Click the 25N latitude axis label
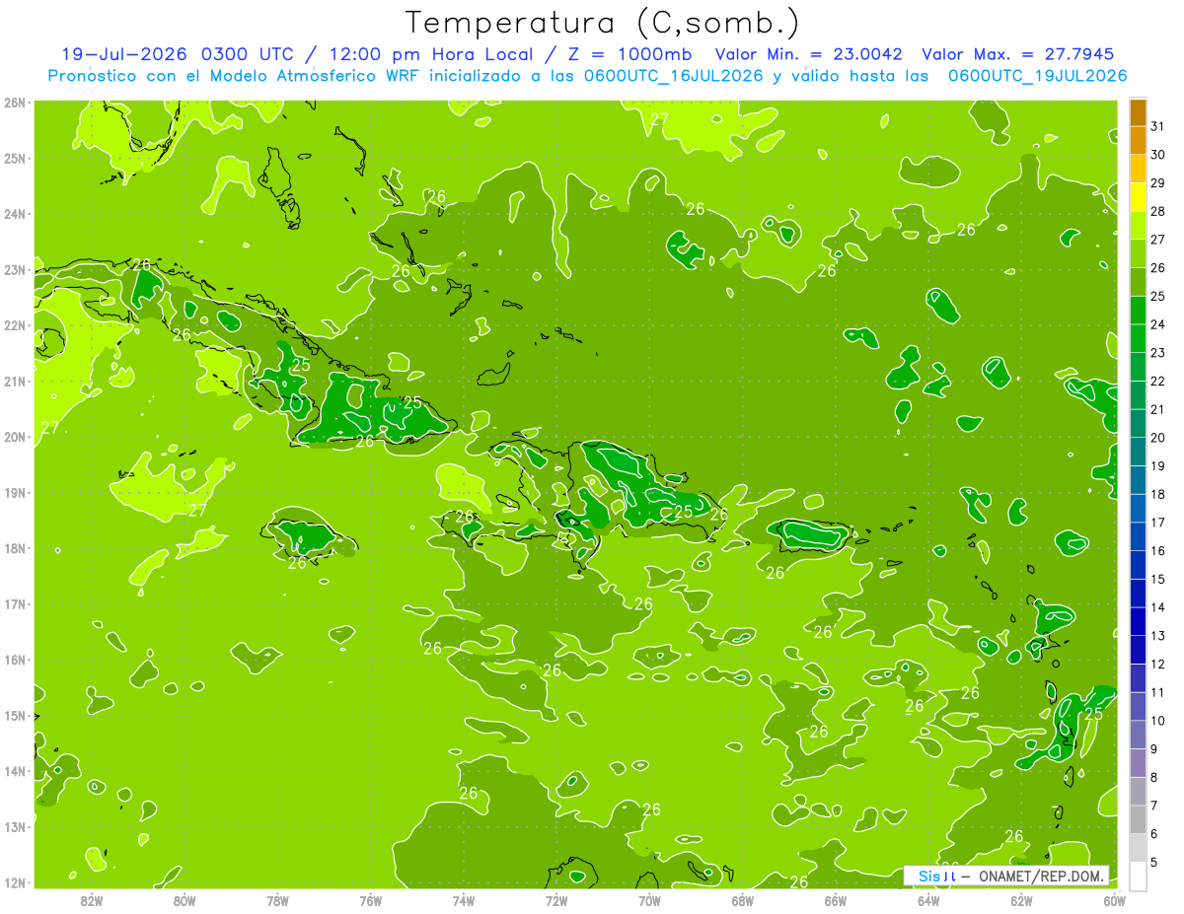The image size is (1184, 914). point(14,159)
